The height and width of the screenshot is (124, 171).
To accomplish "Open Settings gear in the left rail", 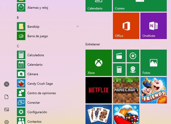I will coord(7,122).
